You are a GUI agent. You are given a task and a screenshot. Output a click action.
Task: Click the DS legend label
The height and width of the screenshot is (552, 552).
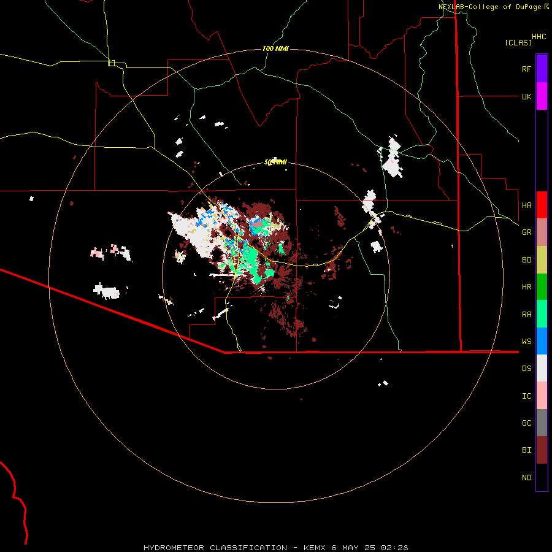(x=526, y=369)
